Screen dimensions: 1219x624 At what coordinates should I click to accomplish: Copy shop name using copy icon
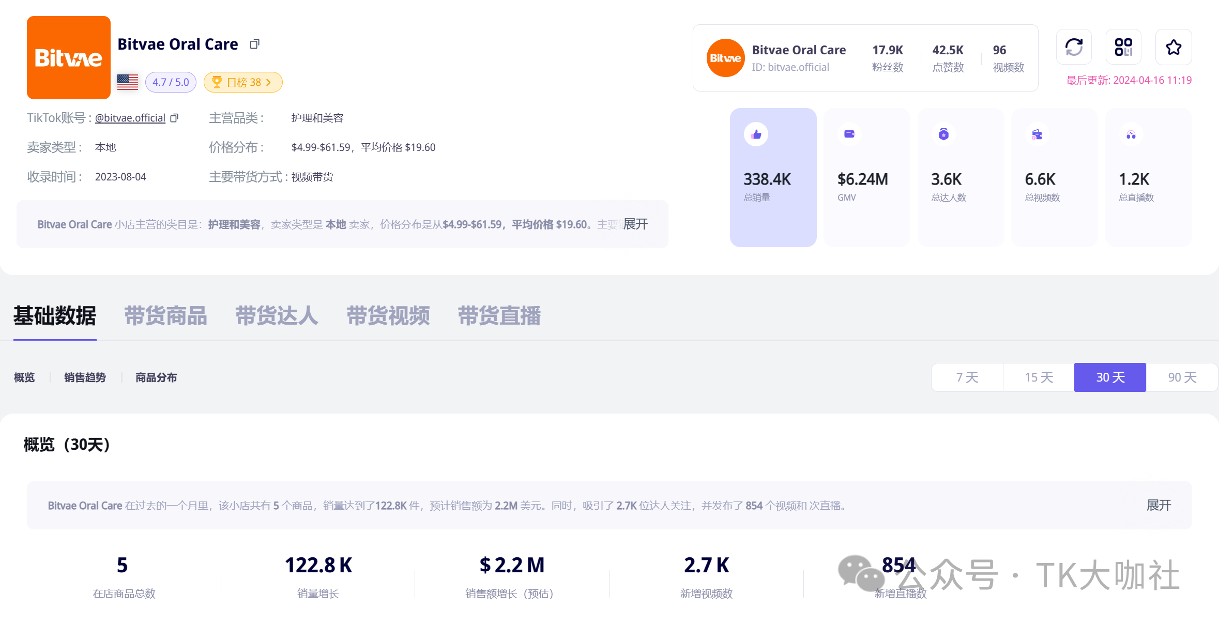pos(254,44)
